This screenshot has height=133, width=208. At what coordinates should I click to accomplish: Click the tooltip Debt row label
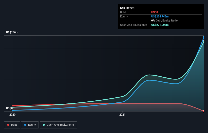coord(123,12)
